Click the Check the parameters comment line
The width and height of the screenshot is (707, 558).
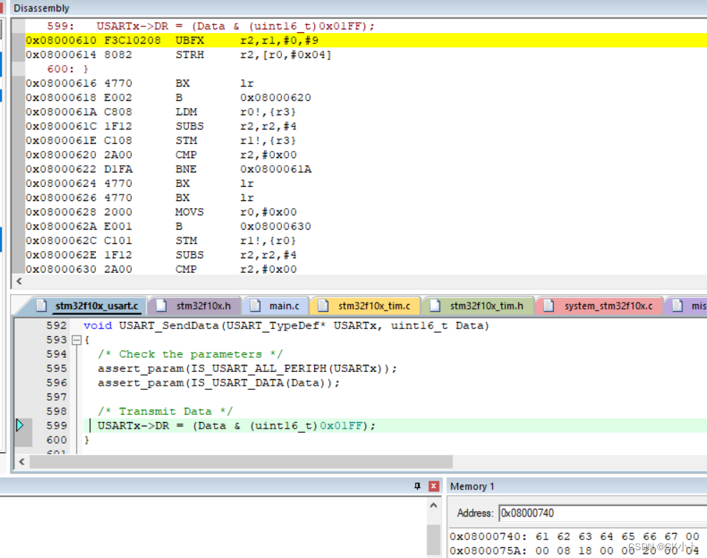190,354
